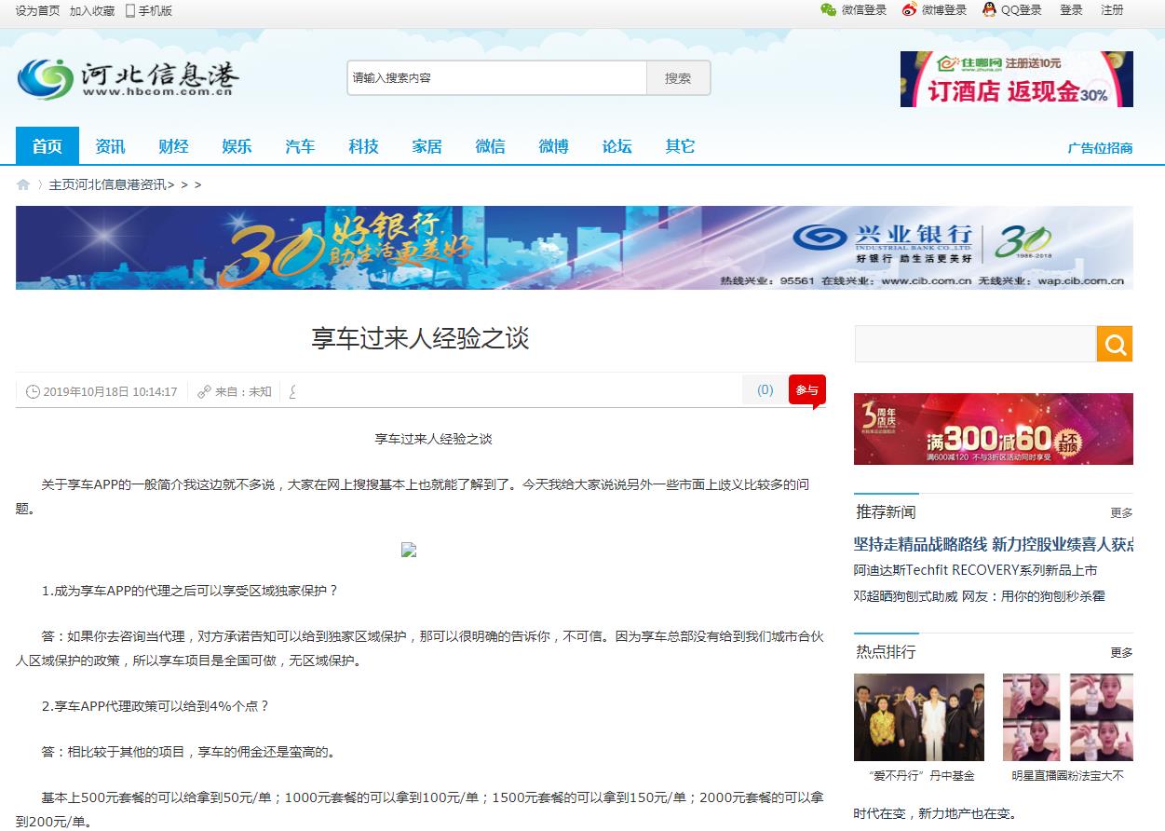The height and width of the screenshot is (831, 1165).
Task: Select the 微信 navigation tab
Action: click(x=491, y=146)
